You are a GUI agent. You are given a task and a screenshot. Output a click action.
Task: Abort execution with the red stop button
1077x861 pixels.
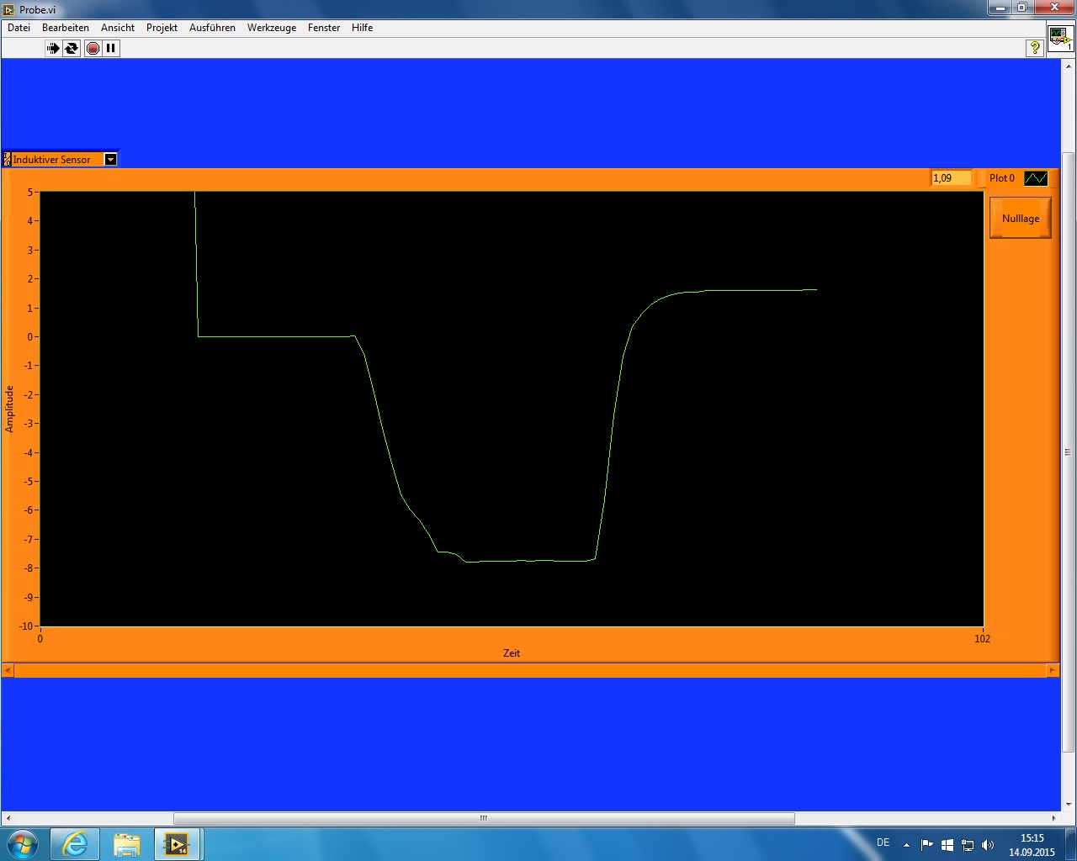click(93, 49)
